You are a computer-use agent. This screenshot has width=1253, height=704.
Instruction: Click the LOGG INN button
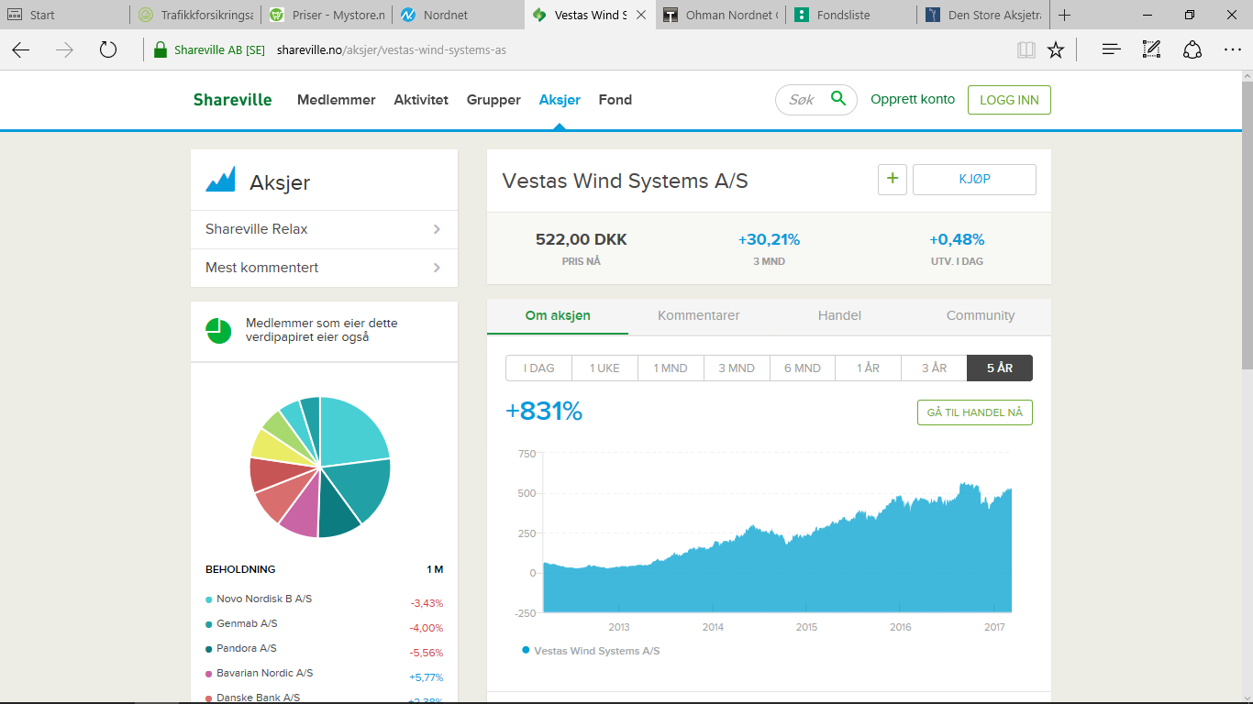point(1009,100)
